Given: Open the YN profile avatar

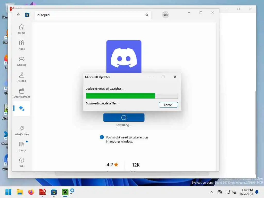Looking at the screenshot, I should click(166, 15).
